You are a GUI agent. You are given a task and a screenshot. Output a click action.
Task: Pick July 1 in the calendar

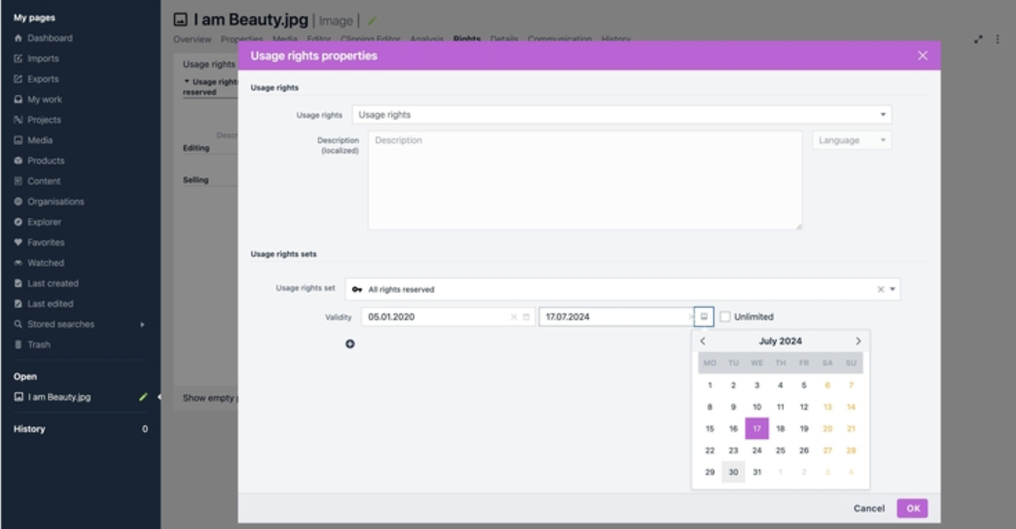[710, 385]
